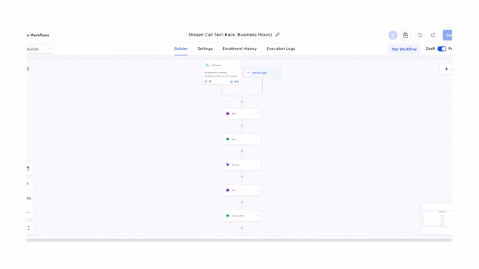The image size is (479, 269).
Task: Click the Add New Trigger label
Action: pos(259,73)
